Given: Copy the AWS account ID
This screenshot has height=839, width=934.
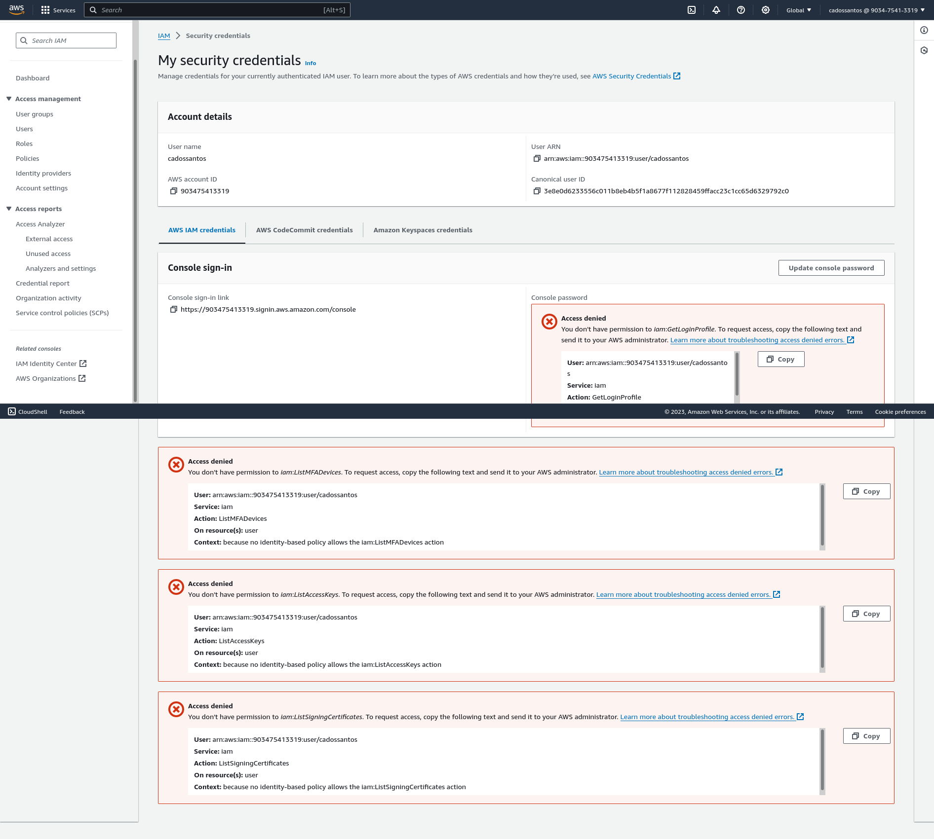Looking at the screenshot, I should [x=174, y=191].
